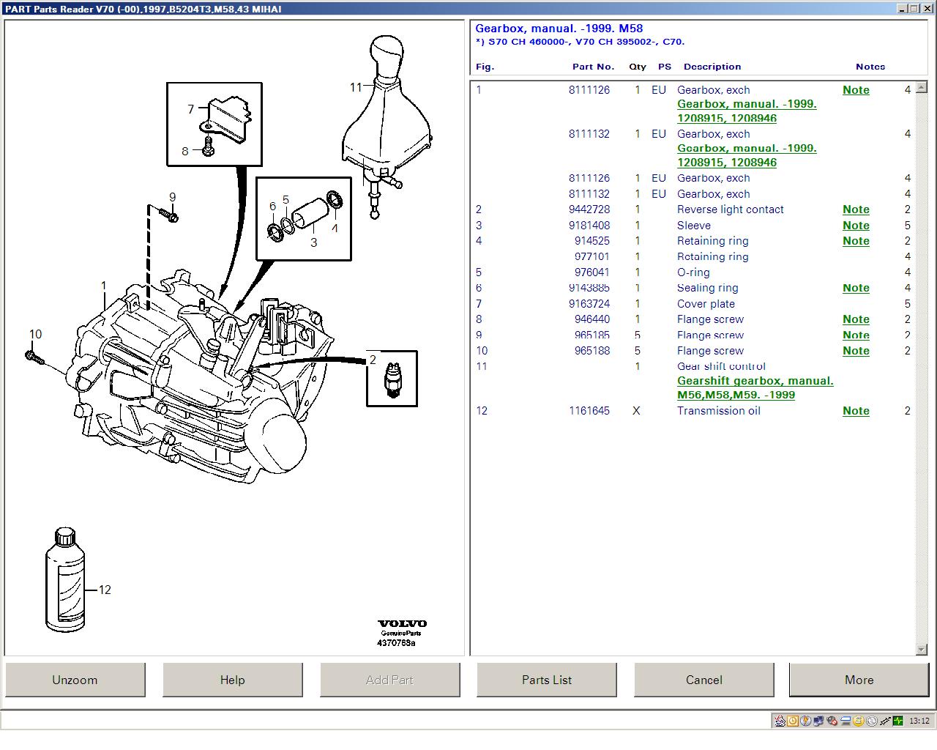Select part number 976041
The height and width of the screenshot is (750, 937).
pos(591,272)
